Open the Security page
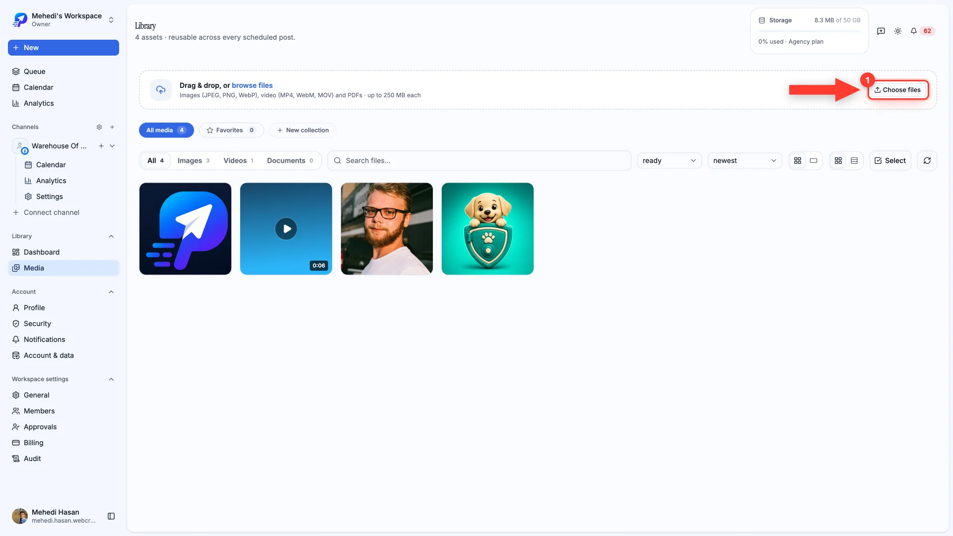 tap(64, 324)
